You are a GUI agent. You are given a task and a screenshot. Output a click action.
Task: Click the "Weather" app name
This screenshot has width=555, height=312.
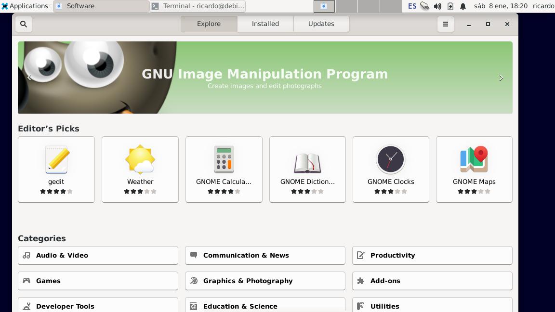pyautogui.click(x=140, y=182)
